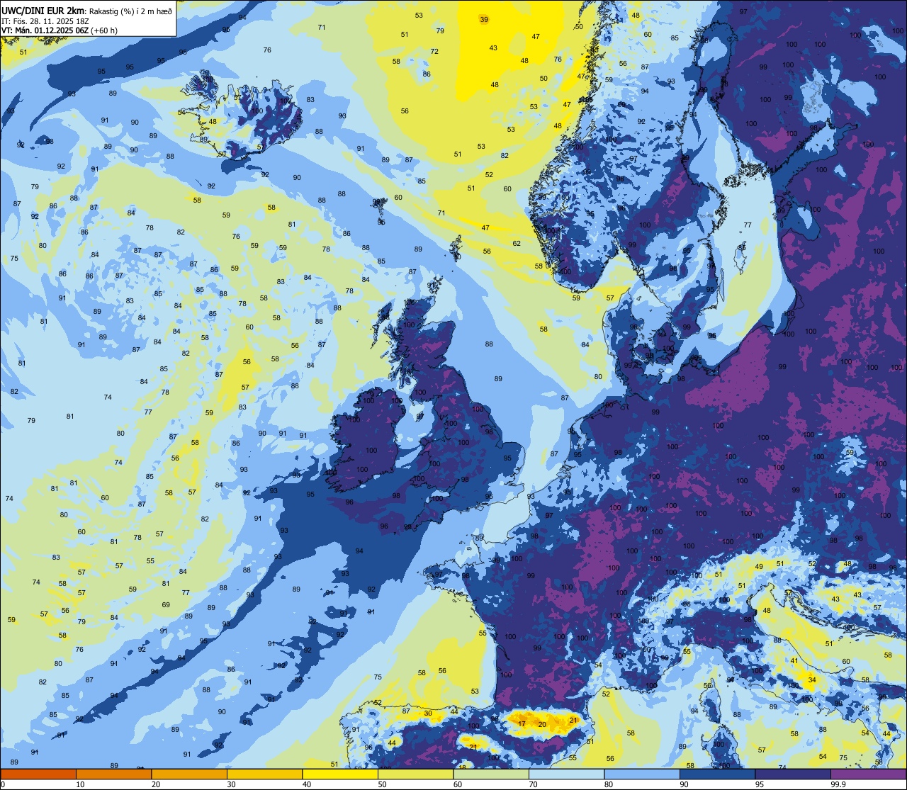
Task: Pick the medium blue 90–95 legend segment
Action: 717,774
